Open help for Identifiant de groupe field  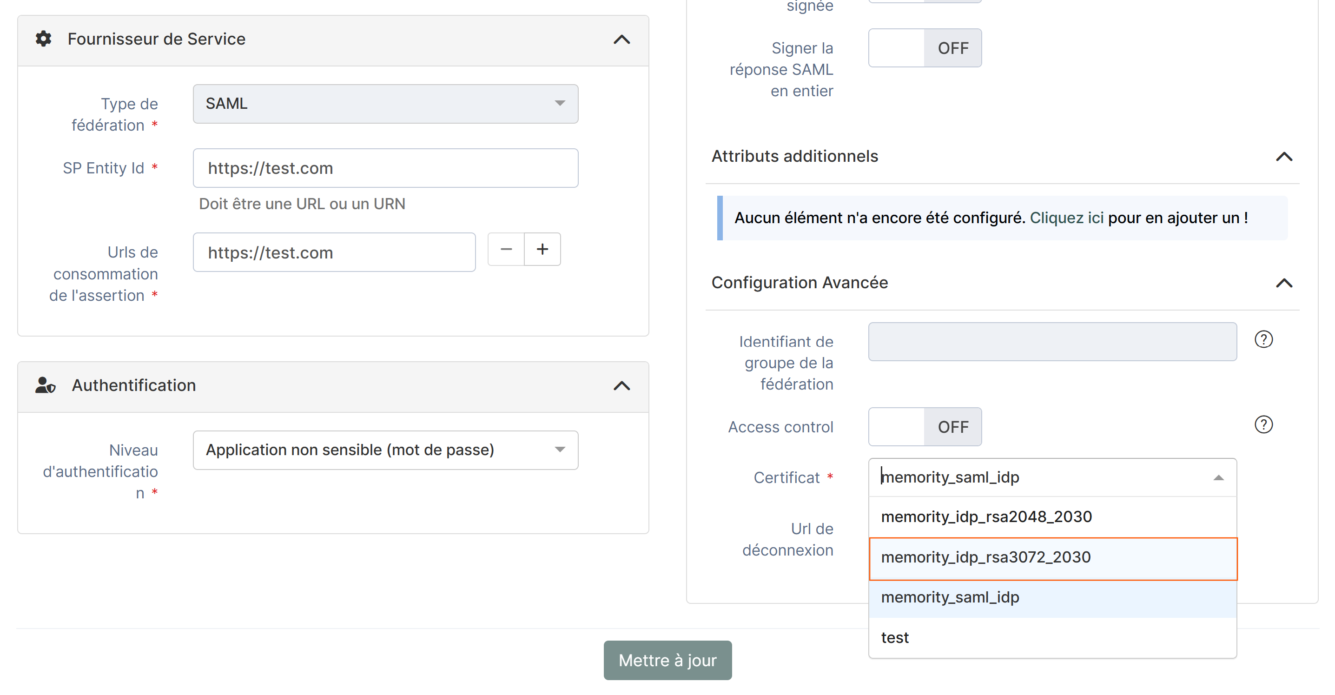(1263, 339)
